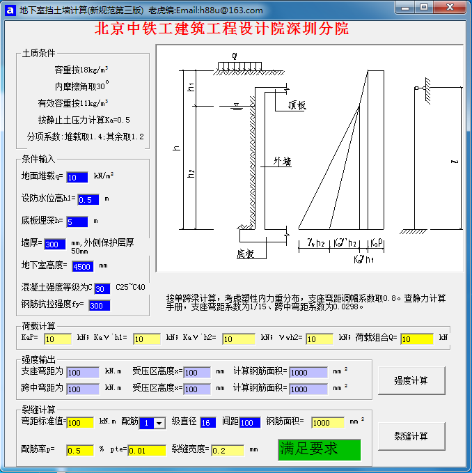Click the 内摩擦角取30° text
Image resolution: width=472 pixels, height=473 pixels.
(81, 86)
